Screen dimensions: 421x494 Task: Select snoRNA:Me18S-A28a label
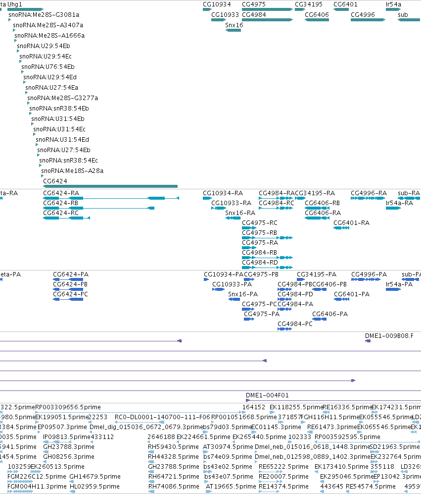pos(72,171)
